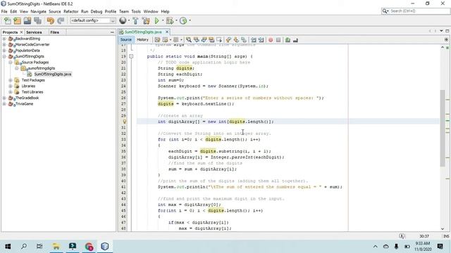This screenshot has height=253, width=451.
Task: Select SumOfStringDigits.java in project tree
Action: 53,74
